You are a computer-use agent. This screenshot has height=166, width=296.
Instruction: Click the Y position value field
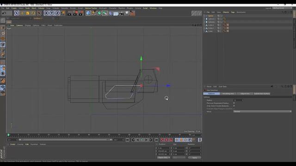(x=164, y=151)
